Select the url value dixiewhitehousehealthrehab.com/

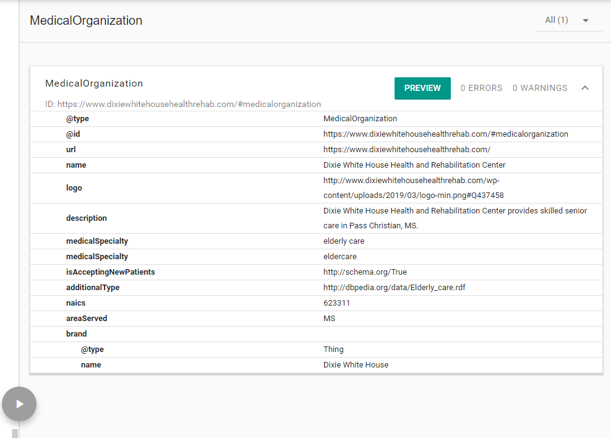(407, 150)
